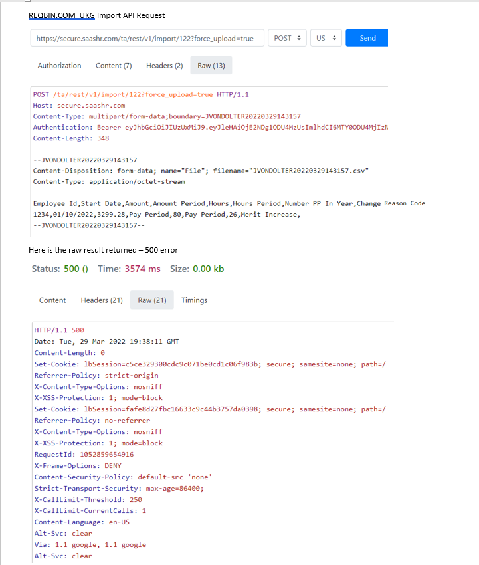Screen dimensions: 479x565
Task: Click the 'Here is the raw result returned' sentence
Action: pos(104,250)
